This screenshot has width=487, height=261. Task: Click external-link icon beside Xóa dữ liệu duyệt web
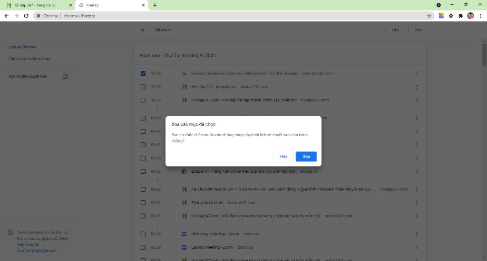click(65, 76)
